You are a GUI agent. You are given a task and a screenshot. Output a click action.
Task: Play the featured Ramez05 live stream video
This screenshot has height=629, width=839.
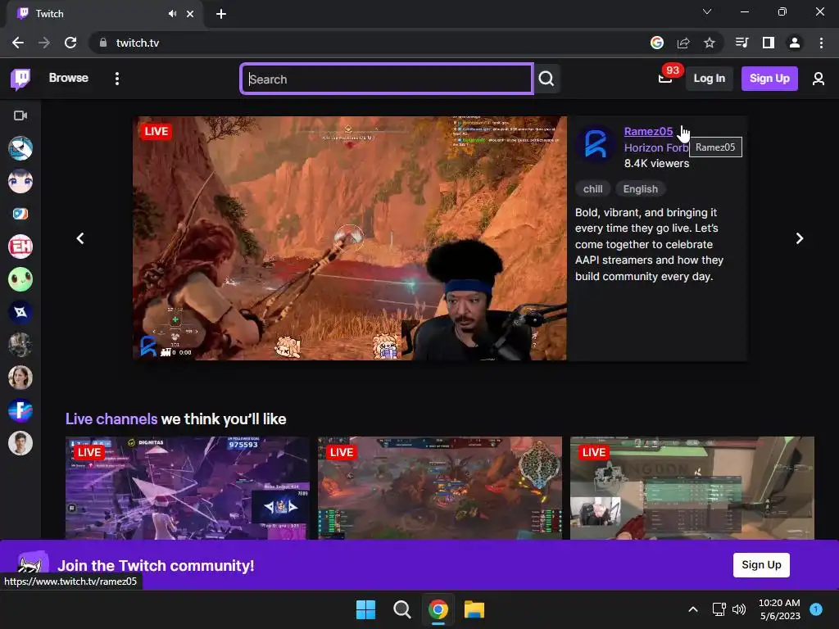click(349, 238)
